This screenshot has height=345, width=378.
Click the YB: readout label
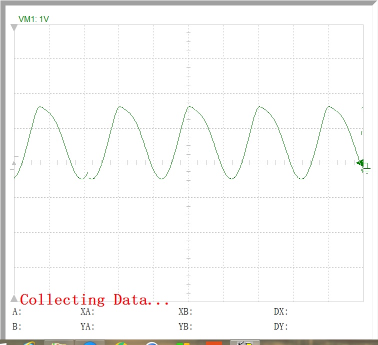coord(185,327)
